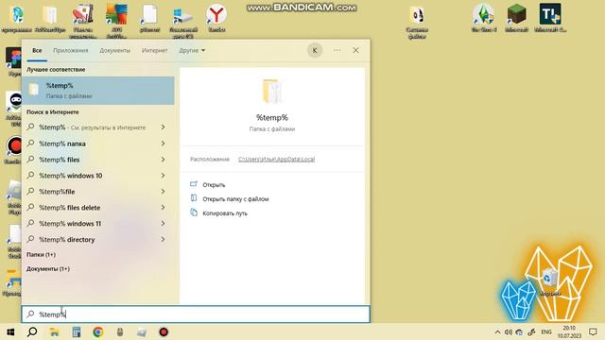The image size is (605, 340).
Task: Expand arrow for '%temp% files delete' suggestion
Action: click(164, 208)
